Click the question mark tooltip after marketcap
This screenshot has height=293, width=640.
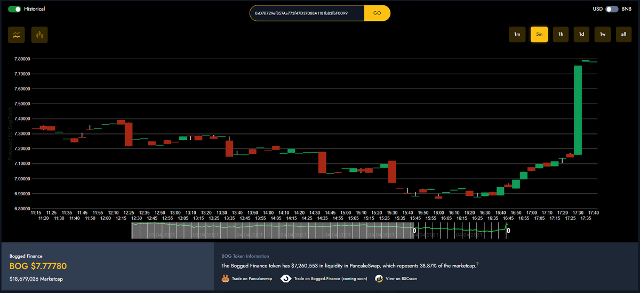[477, 264]
